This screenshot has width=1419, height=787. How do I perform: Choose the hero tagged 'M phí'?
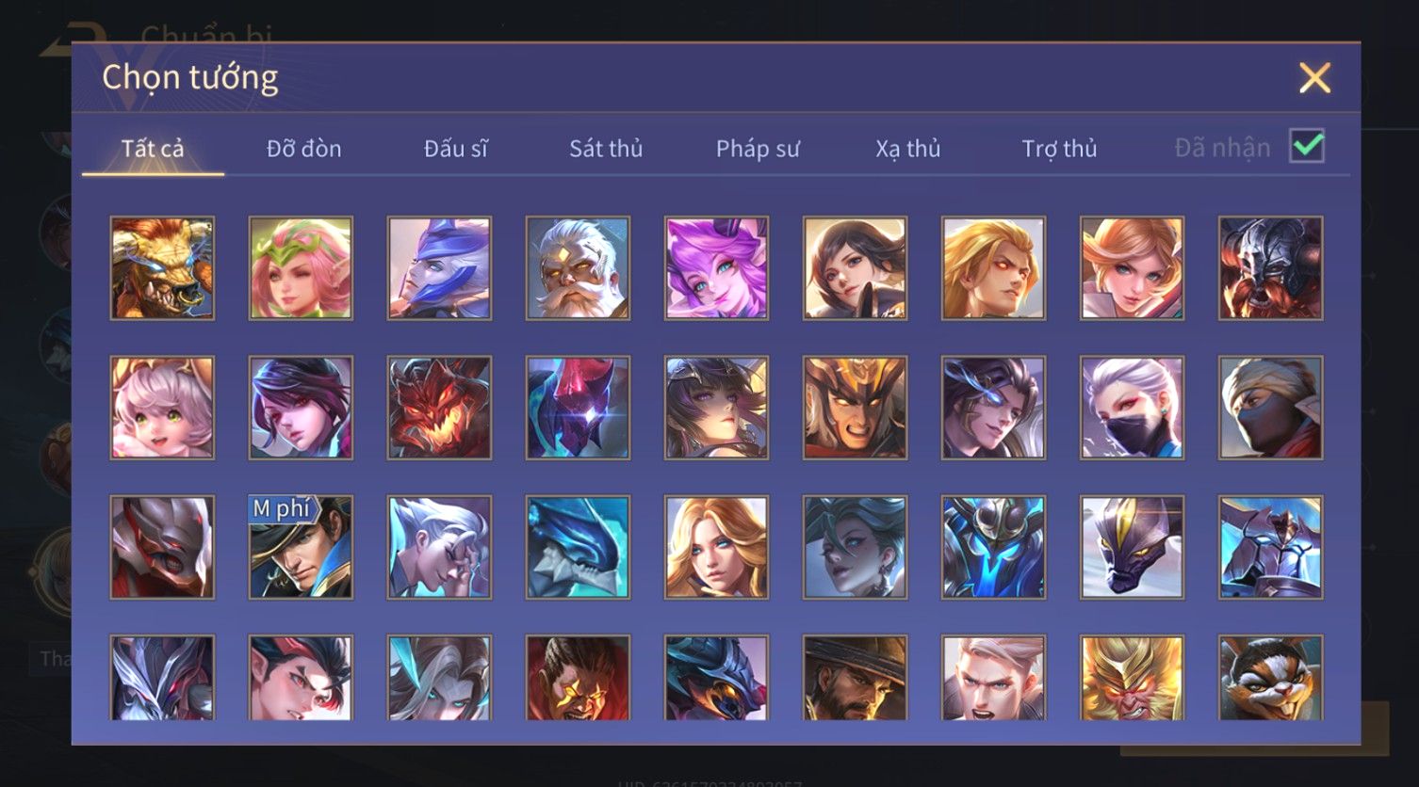click(x=301, y=547)
